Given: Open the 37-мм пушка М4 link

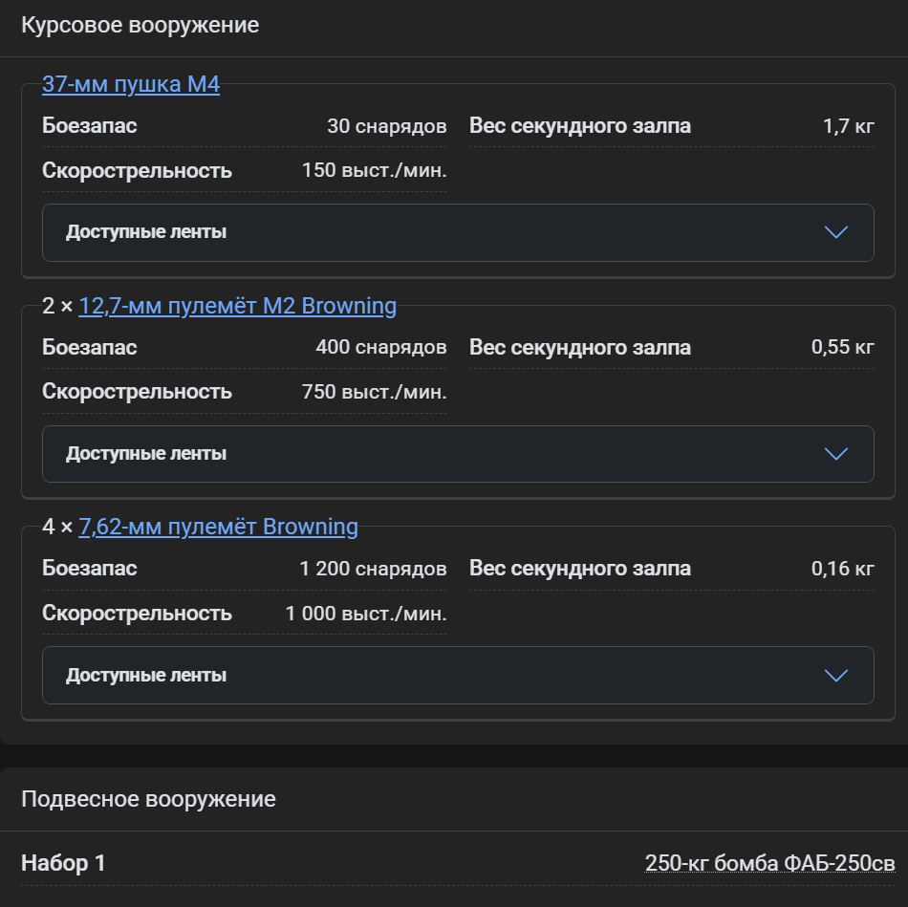Looking at the screenshot, I should [x=131, y=85].
